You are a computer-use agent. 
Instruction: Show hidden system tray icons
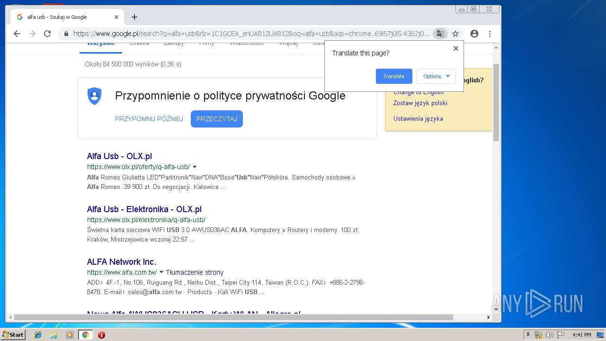[528, 335]
